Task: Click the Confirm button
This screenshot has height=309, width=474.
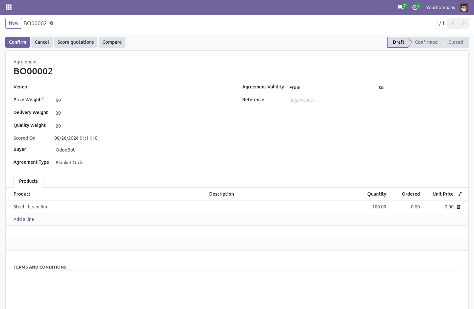Action: tap(17, 42)
